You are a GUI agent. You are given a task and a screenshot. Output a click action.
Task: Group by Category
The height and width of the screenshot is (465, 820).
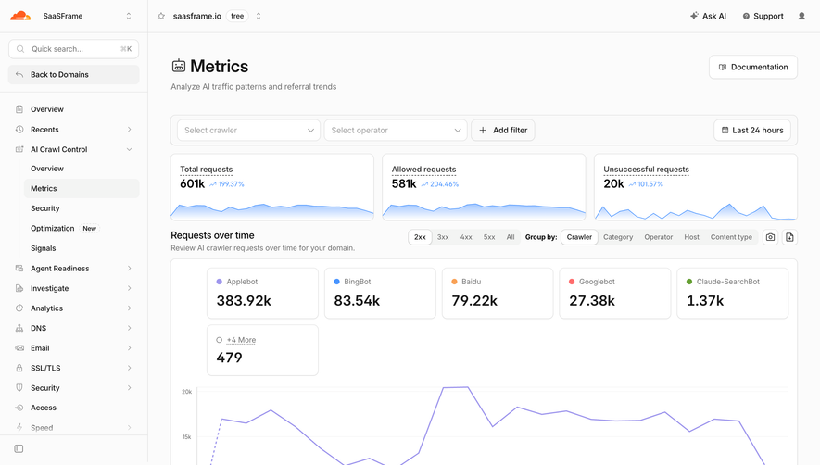point(618,237)
